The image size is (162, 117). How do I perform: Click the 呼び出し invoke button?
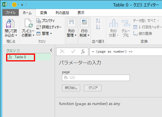click(x=71, y=88)
